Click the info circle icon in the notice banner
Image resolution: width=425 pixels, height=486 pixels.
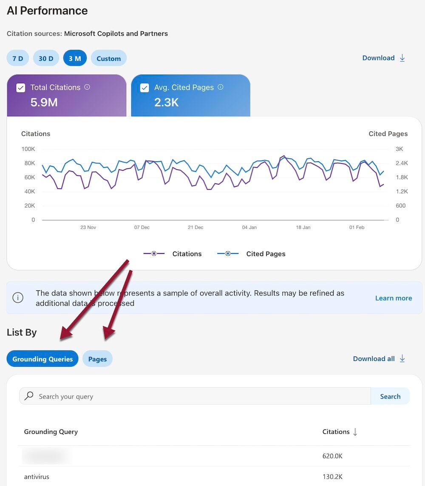(x=18, y=298)
